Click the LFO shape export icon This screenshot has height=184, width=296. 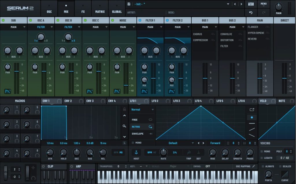click(252, 110)
